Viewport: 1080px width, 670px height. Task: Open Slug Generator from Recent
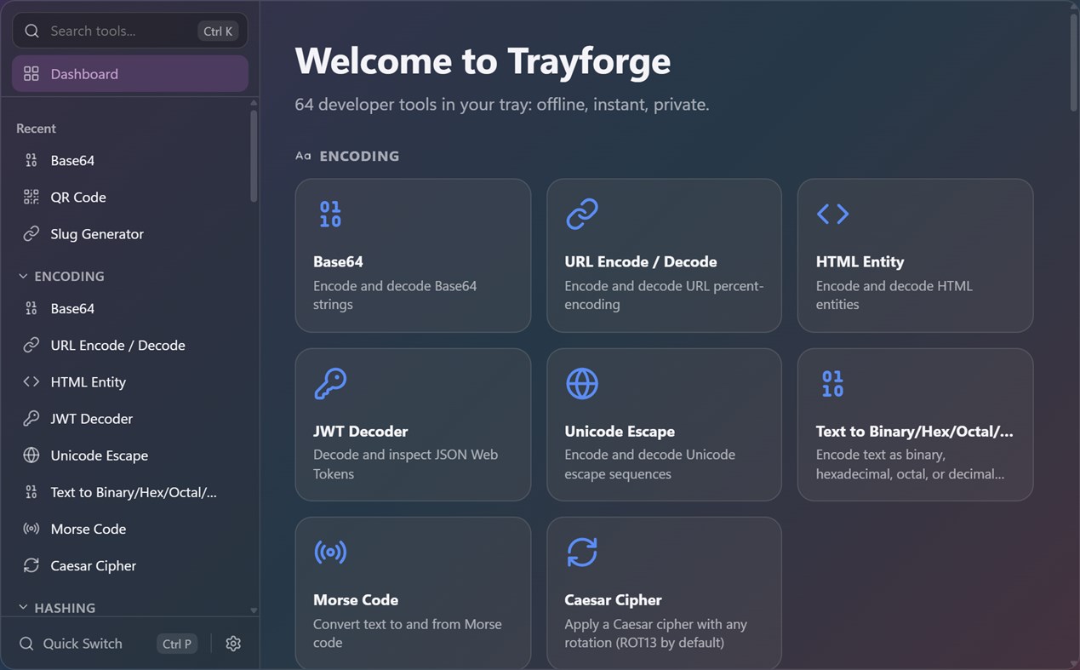[130, 234]
